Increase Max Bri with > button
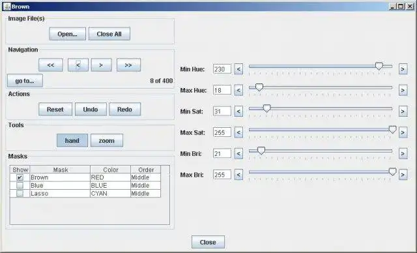The height and width of the screenshot is (253, 417). coord(403,175)
